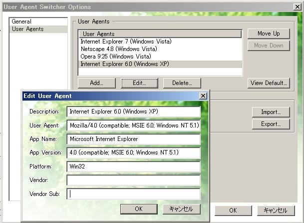The height and width of the screenshot is (223, 304).
Task: Open View Default... user agents
Action: pos(269,83)
